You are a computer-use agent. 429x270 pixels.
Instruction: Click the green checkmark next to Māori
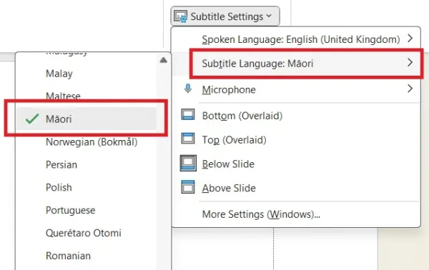[x=32, y=119]
